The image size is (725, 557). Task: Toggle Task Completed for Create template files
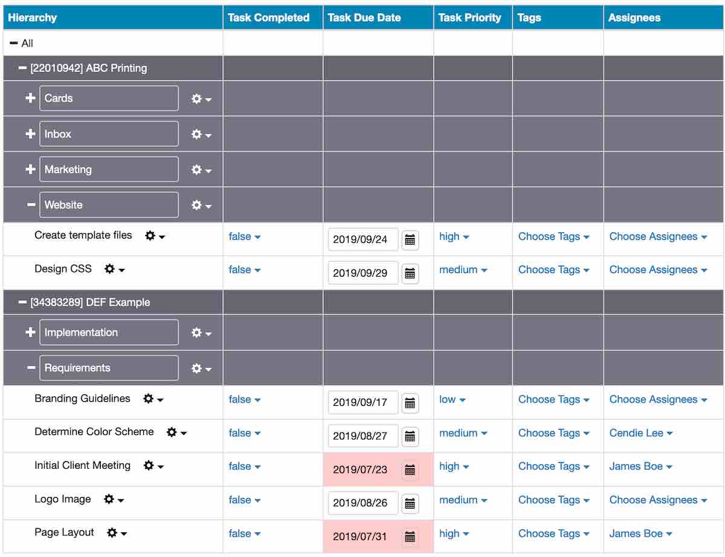(244, 237)
